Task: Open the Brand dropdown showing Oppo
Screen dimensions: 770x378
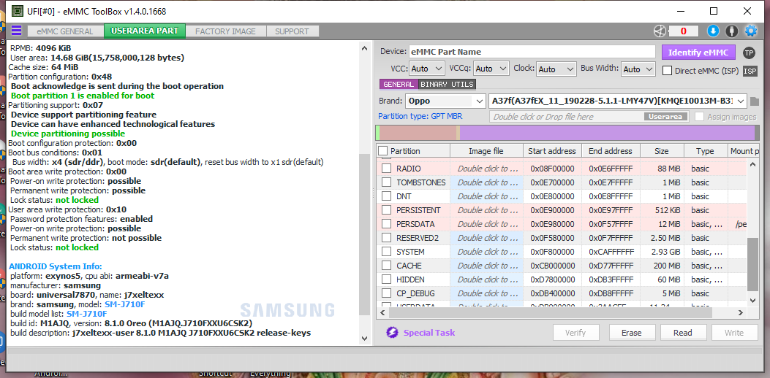Action: (445, 101)
